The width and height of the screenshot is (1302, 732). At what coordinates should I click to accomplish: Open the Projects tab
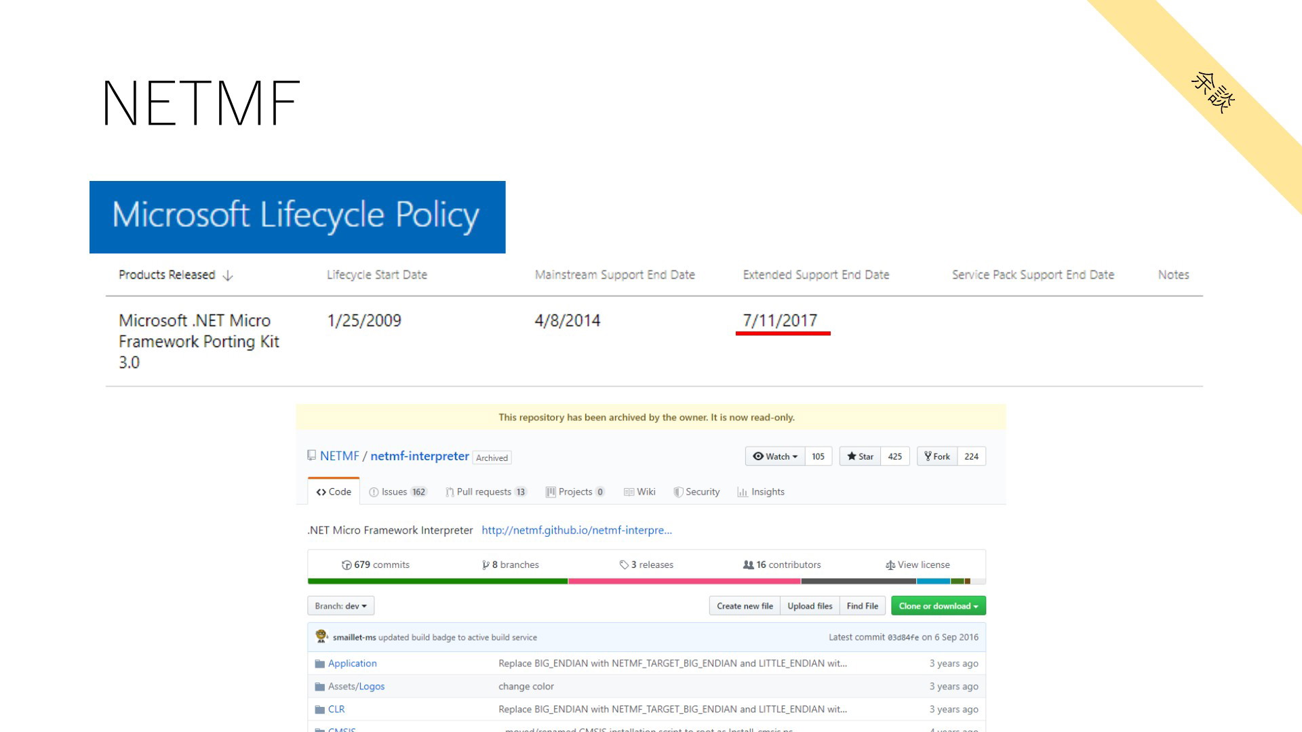click(x=575, y=492)
